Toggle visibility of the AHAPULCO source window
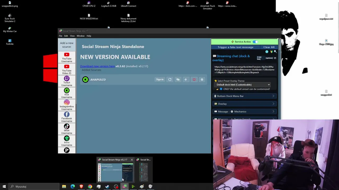Viewport: 339px width, 190px height. point(178,79)
